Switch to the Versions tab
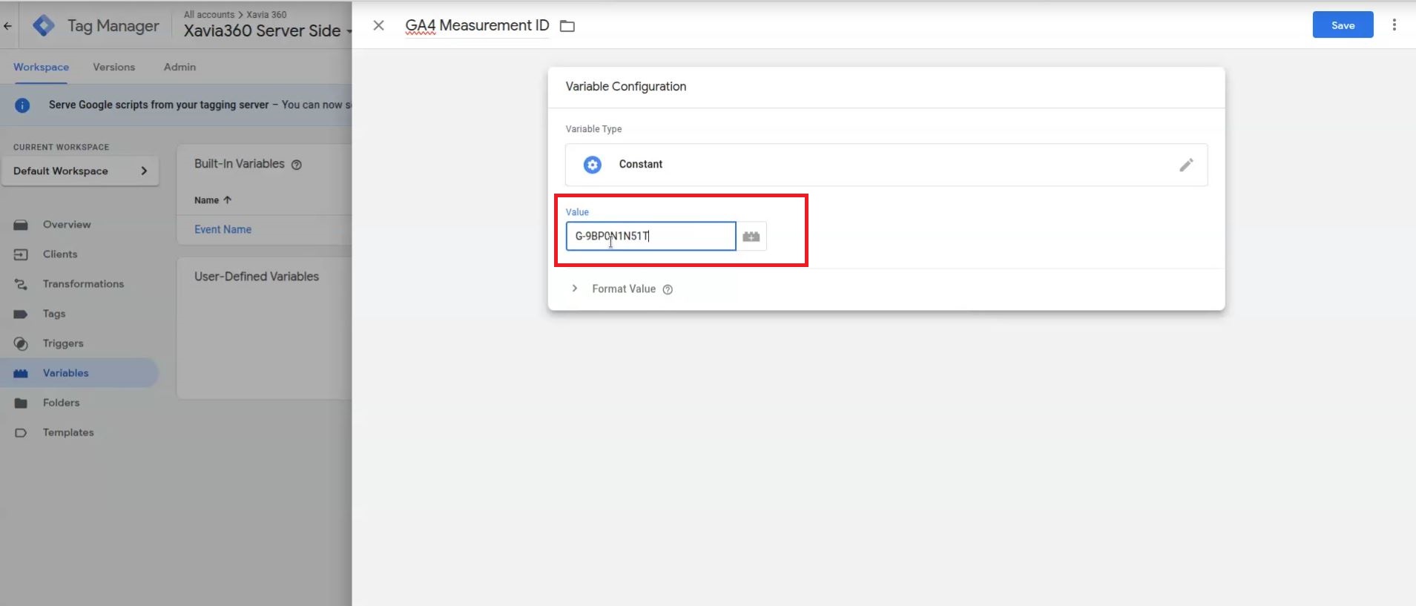The image size is (1416, 606). coord(114,67)
